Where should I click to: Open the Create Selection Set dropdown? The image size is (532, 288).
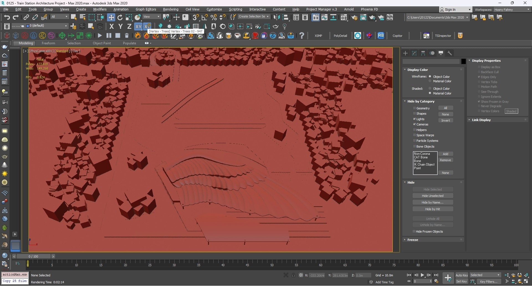click(254, 17)
